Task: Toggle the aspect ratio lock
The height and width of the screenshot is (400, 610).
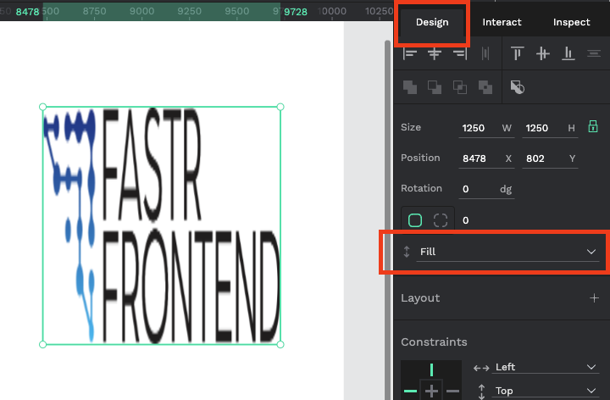Action: coord(593,127)
